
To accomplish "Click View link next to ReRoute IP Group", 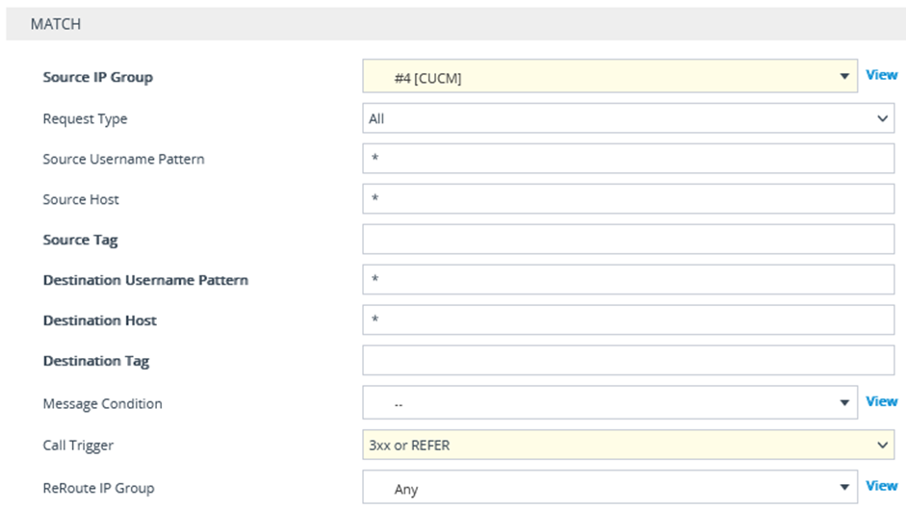I will click(x=881, y=486).
